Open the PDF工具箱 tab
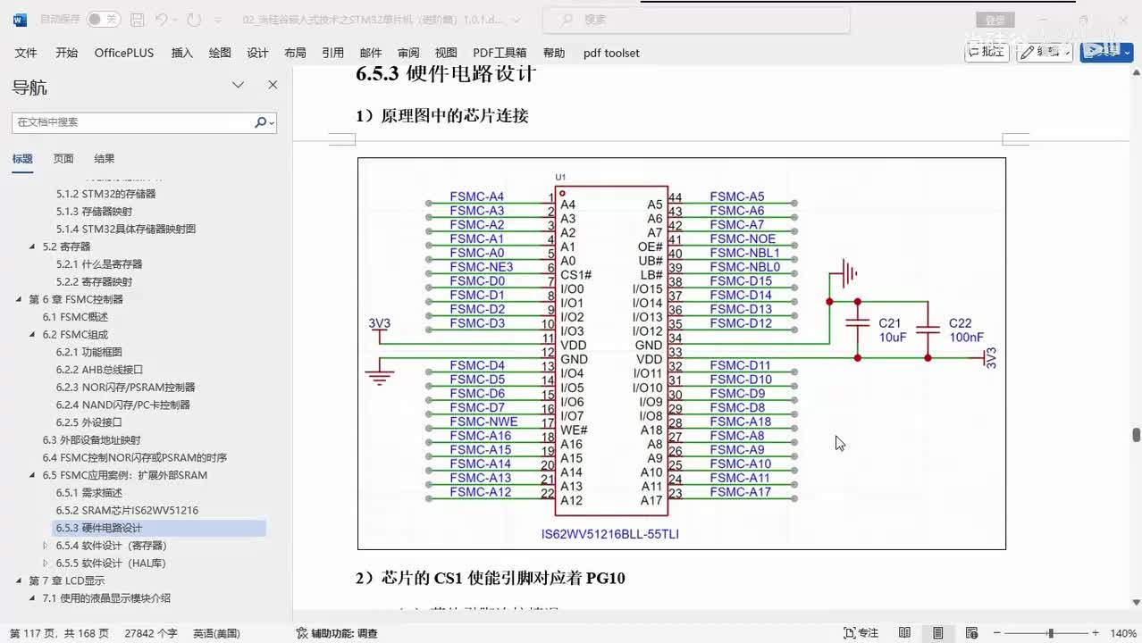The height and width of the screenshot is (643, 1142). click(x=500, y=53)
